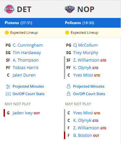Click the Pistons On/Off Court Stats court icon
121x144 pixels.
[x=8, y=94]
